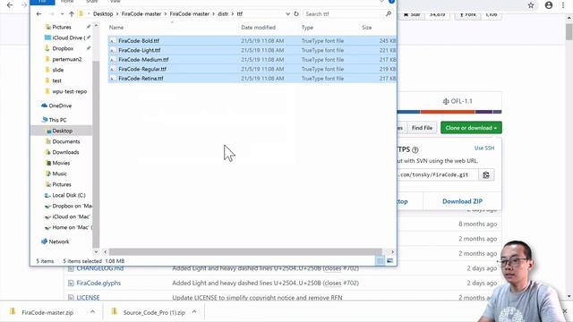Select This PC in navigation pane
Screen dimensions: 573x322
pos(57,120)
